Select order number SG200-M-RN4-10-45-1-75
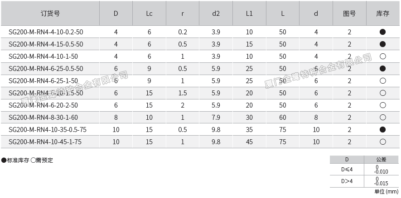This screenshot has width=401, height=198. coord(45,142)
